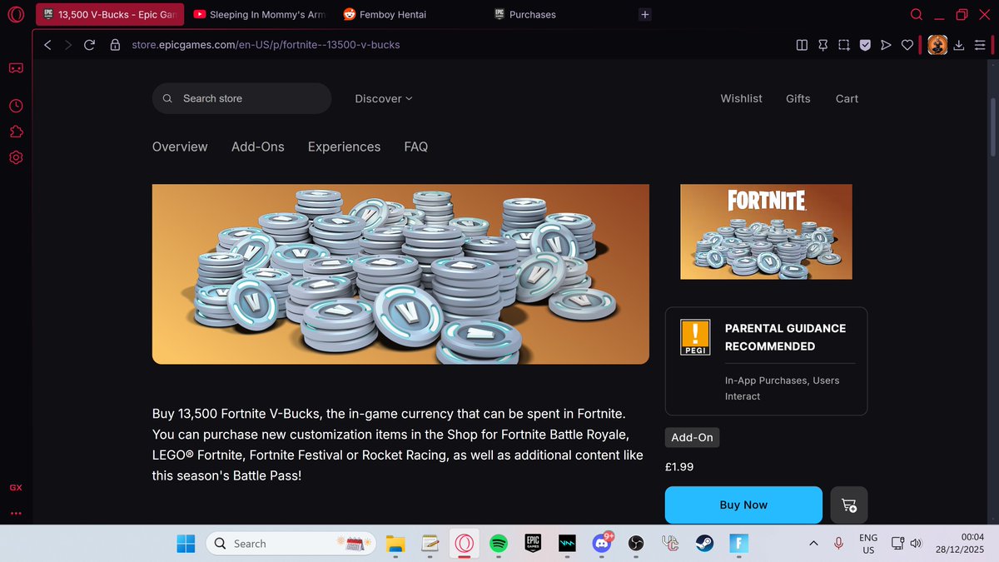Go back to the previous page
Viewport: 999px width, 562px height.
click(x=47, y=45)
